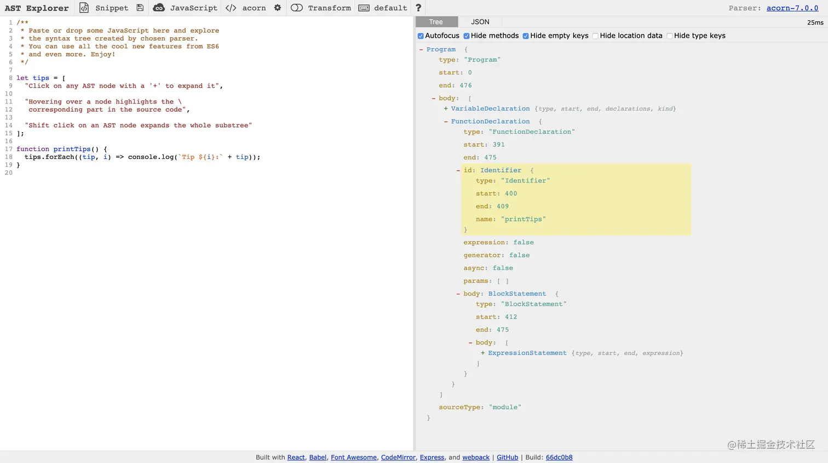Toggle the Autofocus checkbox
The width and height of the screenshot is (828, 463).
click(x=421, y=36)
